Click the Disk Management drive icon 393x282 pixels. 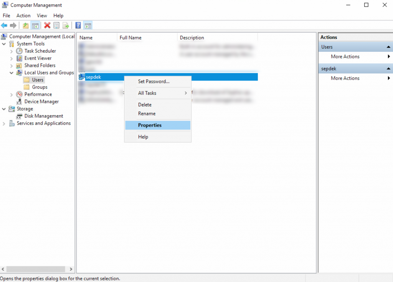click(19, 116)
